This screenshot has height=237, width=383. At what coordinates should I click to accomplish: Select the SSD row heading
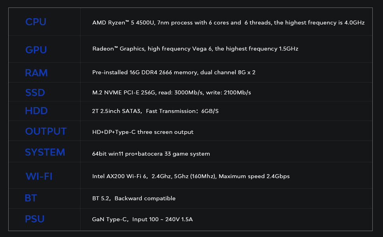click(x=35, y=93)
